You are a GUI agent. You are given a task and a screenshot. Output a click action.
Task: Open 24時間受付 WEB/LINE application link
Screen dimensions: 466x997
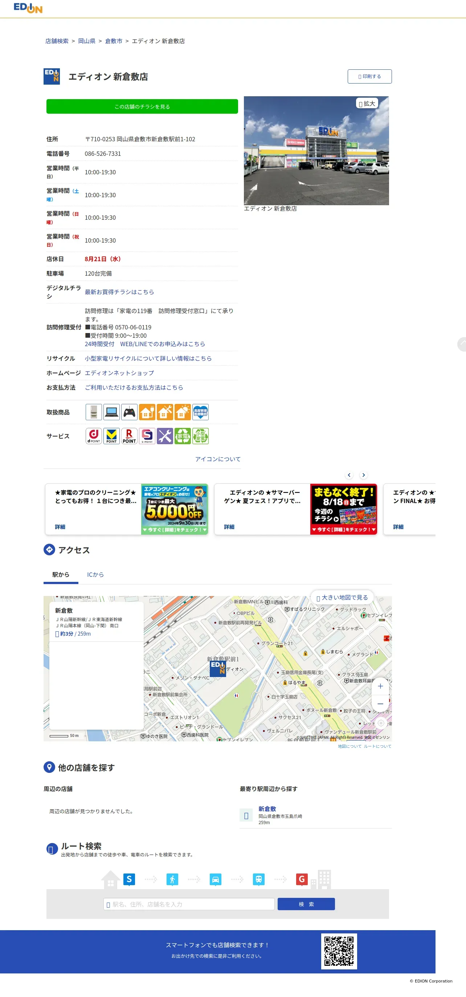pos(145,344)
